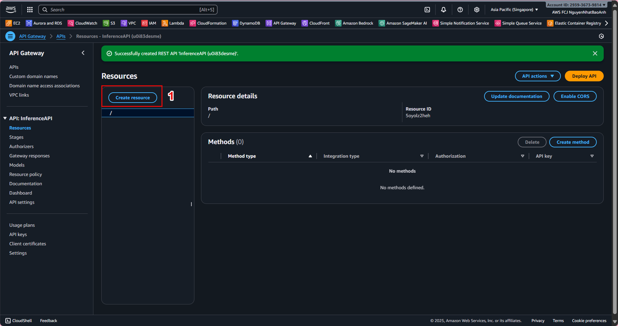This screenshot has height=326, width=618.
Task: Open the AWS home logo
Action: point(11,10)
